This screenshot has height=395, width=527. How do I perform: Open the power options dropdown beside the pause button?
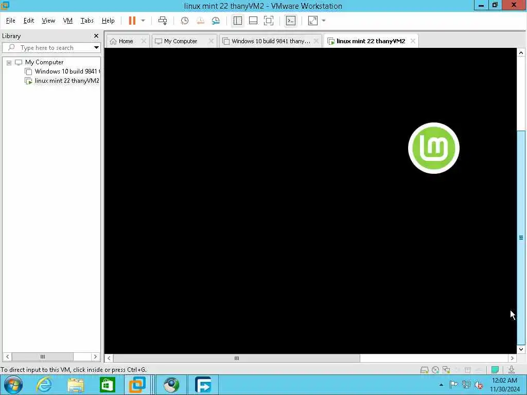coord(143,21)
